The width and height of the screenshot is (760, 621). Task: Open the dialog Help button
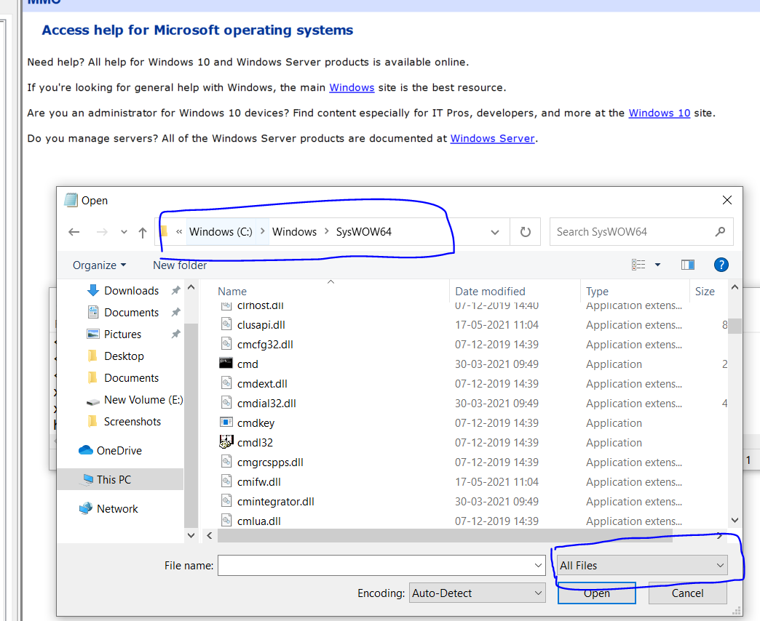[x=721, y=265]
